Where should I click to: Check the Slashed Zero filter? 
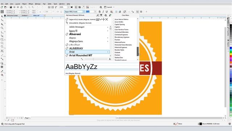[113, 57]
